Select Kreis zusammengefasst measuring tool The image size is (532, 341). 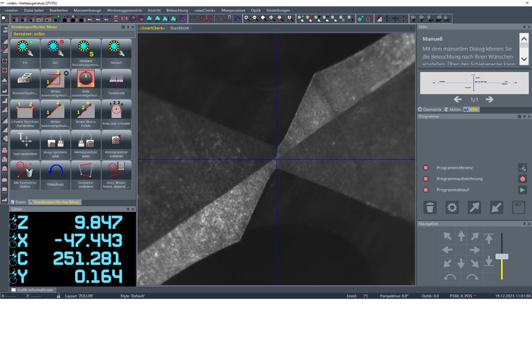tap(86, 84)
